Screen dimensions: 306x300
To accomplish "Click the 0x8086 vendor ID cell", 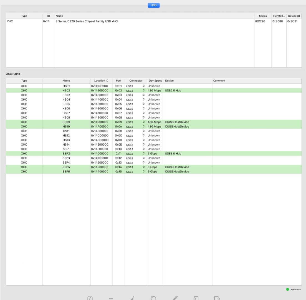I will tap(277, 21).
